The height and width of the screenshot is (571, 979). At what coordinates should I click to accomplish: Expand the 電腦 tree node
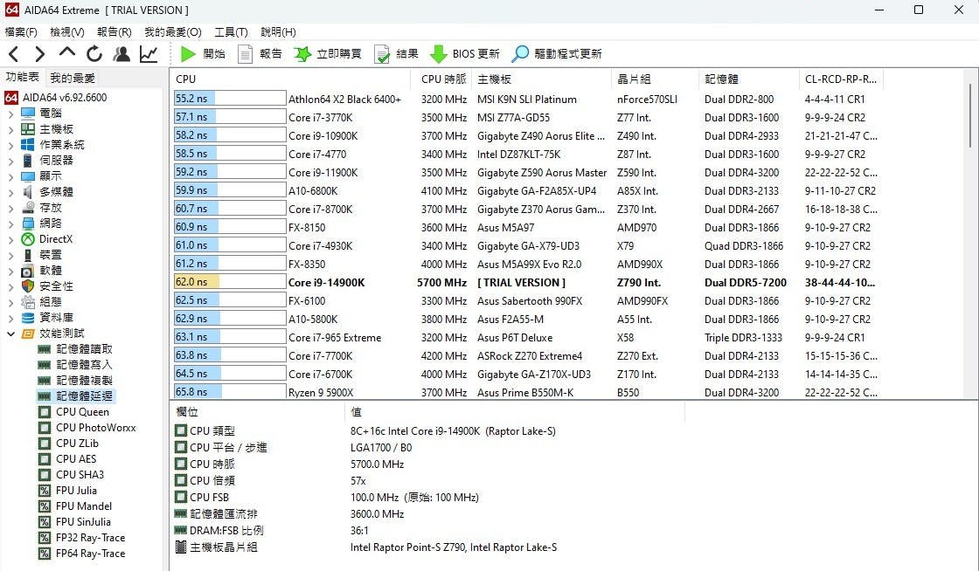pos(10,114)
